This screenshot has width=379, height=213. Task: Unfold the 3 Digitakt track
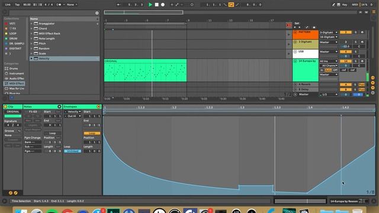tap(295, 42)
